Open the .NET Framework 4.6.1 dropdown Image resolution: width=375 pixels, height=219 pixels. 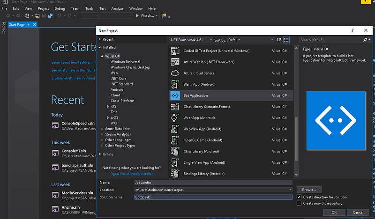point(191,40)
